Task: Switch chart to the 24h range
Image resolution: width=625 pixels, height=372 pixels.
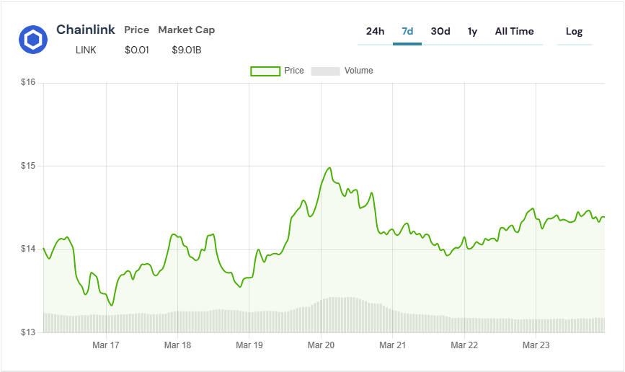Action: coord(375,32)
